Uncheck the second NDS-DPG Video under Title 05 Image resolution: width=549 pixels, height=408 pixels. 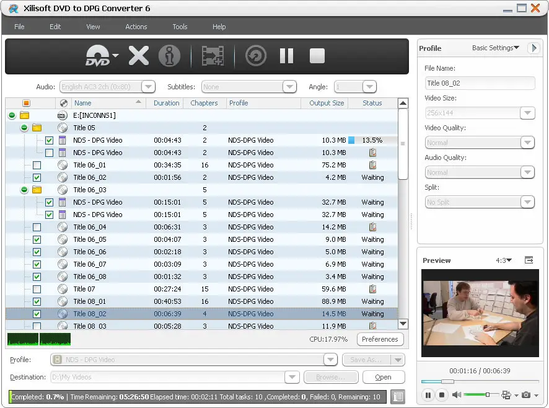[x=48, y=153]
